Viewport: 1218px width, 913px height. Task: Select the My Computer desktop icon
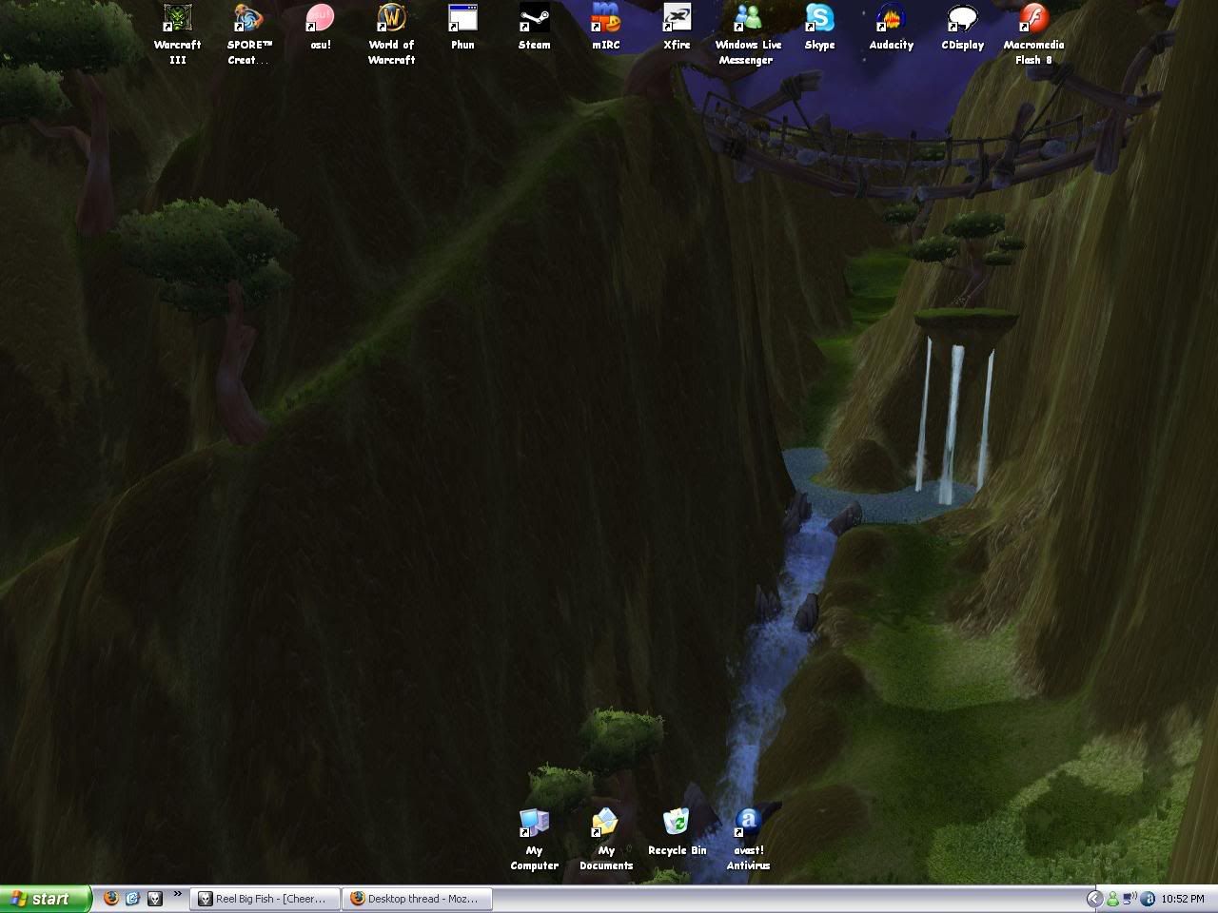(534, 840)
